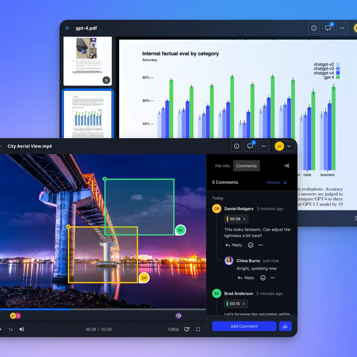Viewport: 357px width, 357px height.
Task: Collapse the Comments sidebar with the arrow icon
Action: (286, 166)
